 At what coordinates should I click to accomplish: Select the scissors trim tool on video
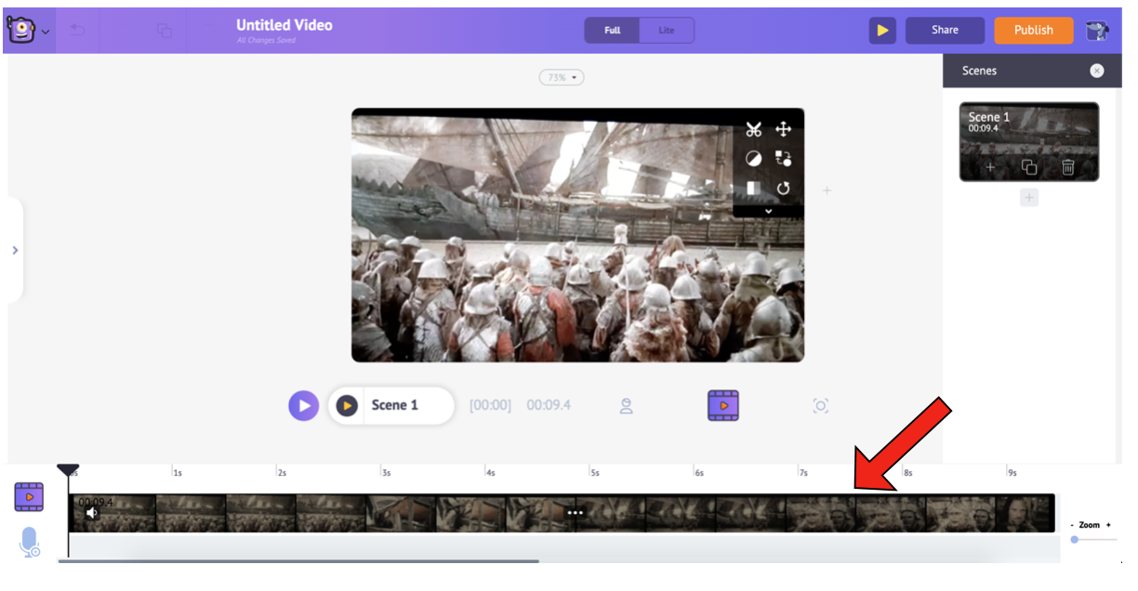753,130
